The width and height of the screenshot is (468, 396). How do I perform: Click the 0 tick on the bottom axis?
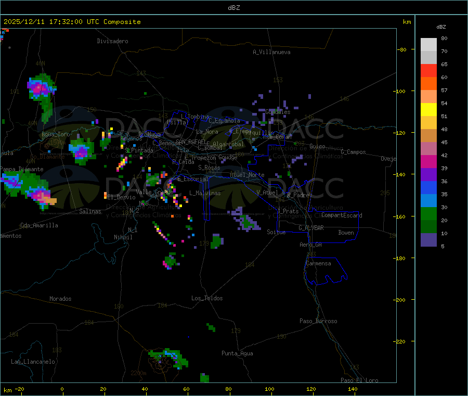pos(62,389)
